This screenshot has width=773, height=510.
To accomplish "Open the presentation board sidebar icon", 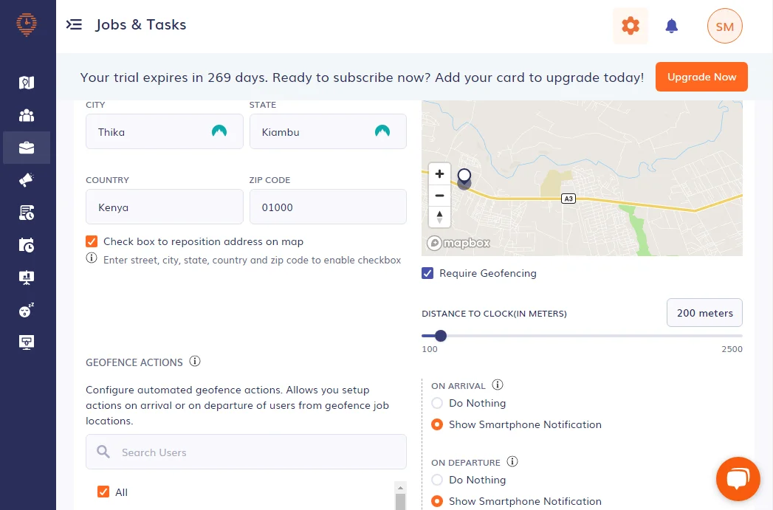I will [27, 278].
